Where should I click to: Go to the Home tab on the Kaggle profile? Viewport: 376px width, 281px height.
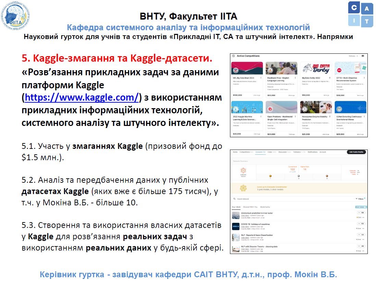[235, 152]
